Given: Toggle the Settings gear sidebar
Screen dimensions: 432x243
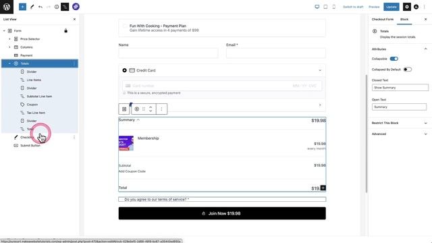Looking at the screenshot, I should 407,7.
